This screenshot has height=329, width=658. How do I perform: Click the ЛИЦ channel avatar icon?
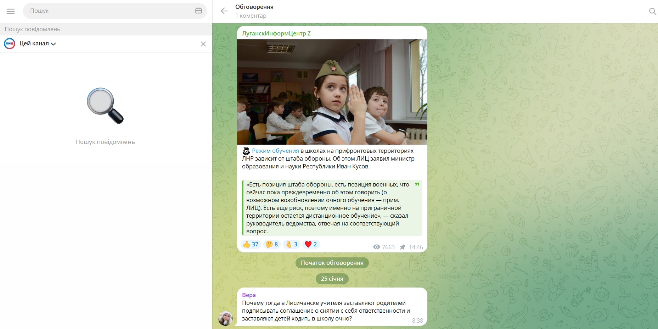[10, 44]
